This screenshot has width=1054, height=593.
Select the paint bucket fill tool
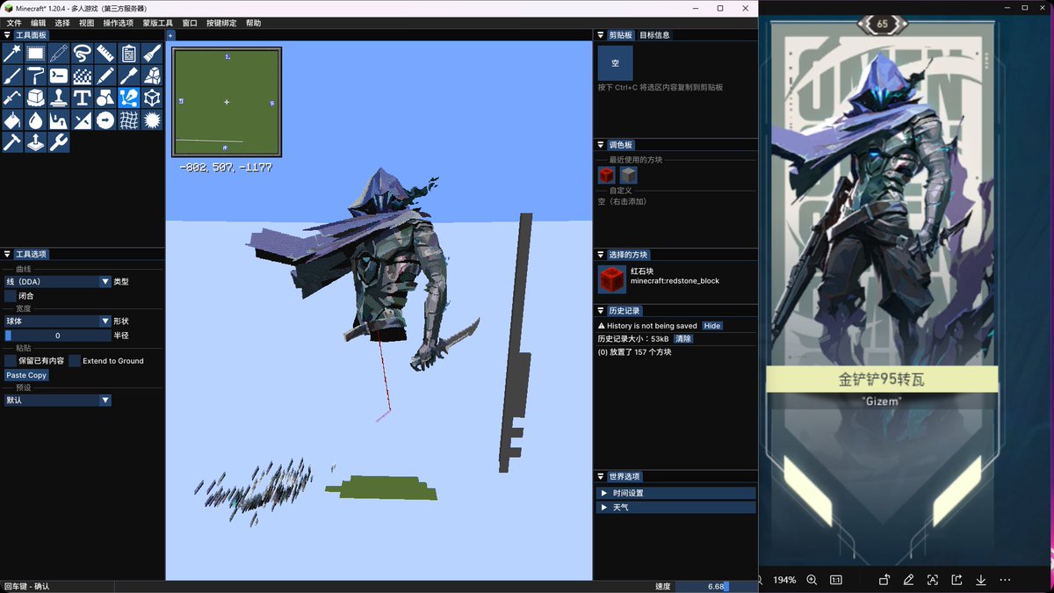pos(12,119)
